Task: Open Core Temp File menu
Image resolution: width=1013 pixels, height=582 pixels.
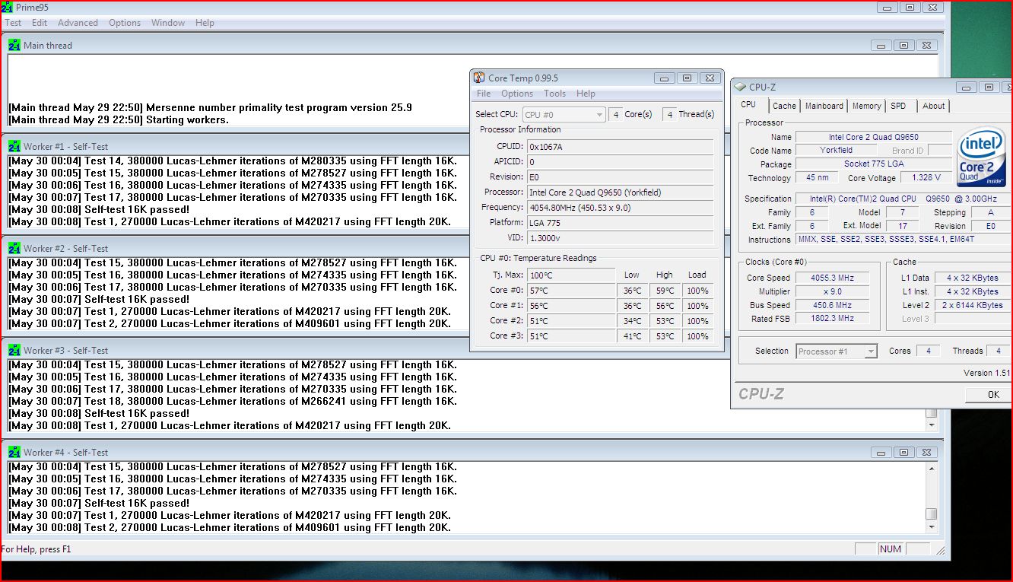Action: point(484,94)
